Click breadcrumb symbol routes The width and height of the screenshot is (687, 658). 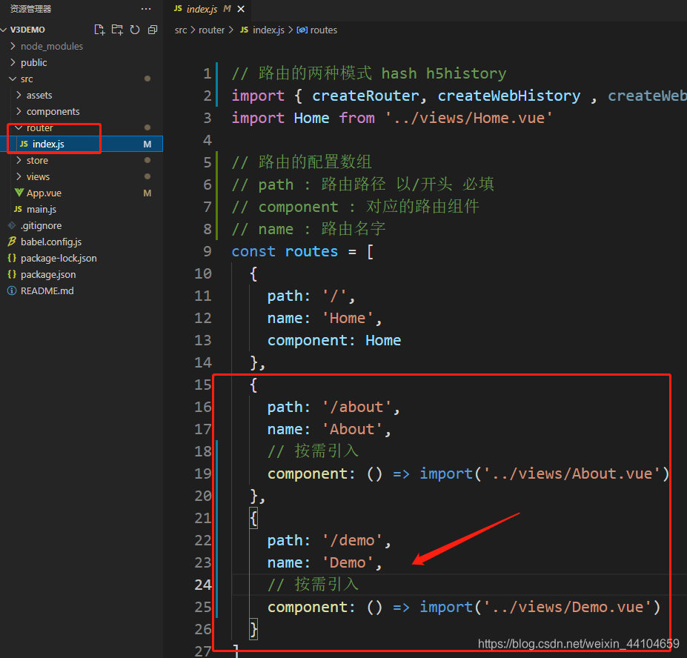click(x=324, y=30)
